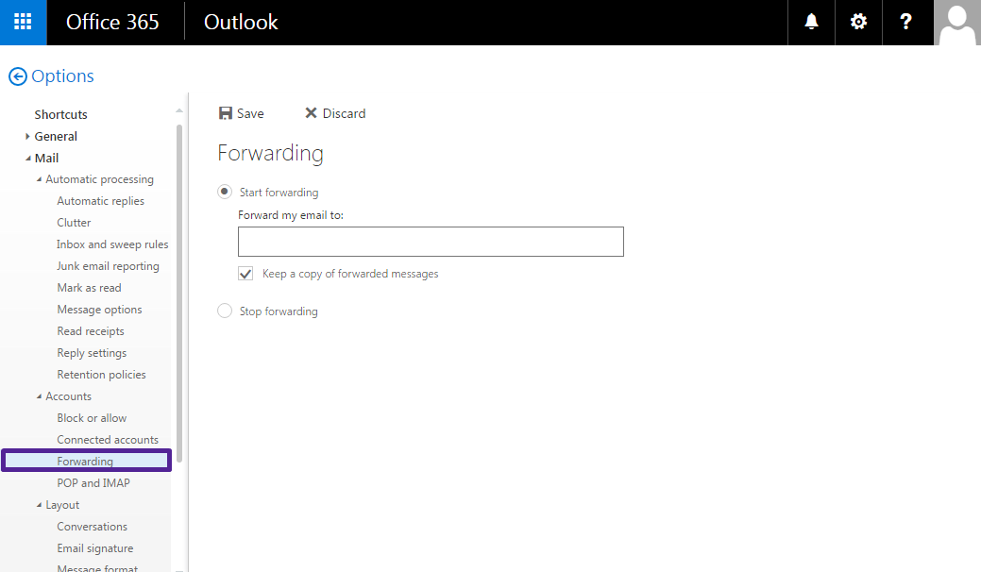Collapse the Layout group arrow
This screenshot has height=572, width=981.
click(x=39, y=505)
